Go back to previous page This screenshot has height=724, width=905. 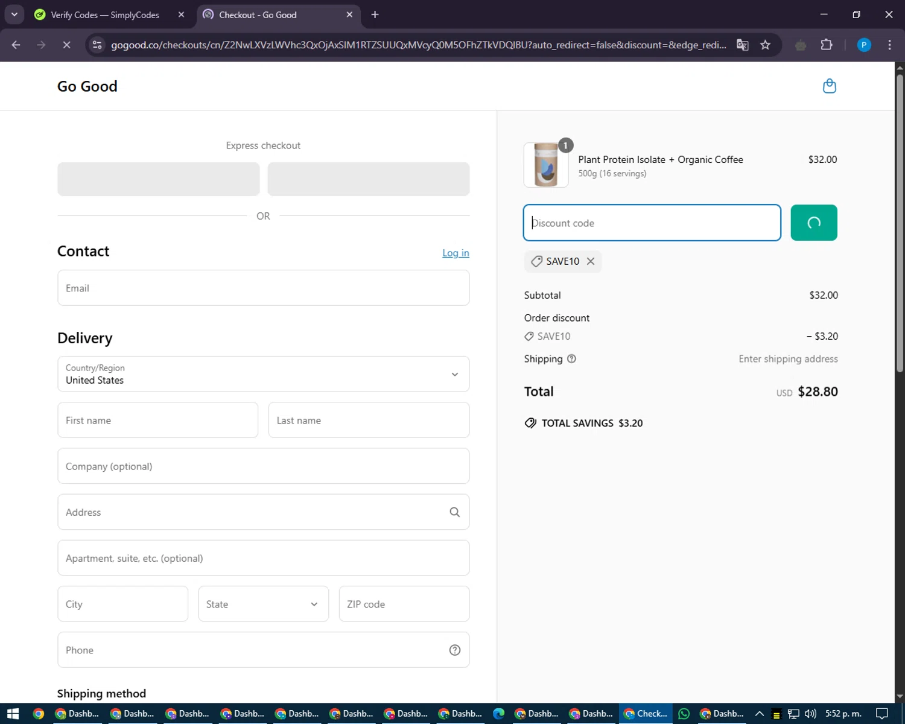16,45
